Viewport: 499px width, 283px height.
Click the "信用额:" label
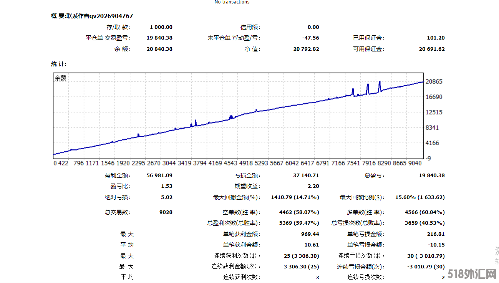click(250, 27)
